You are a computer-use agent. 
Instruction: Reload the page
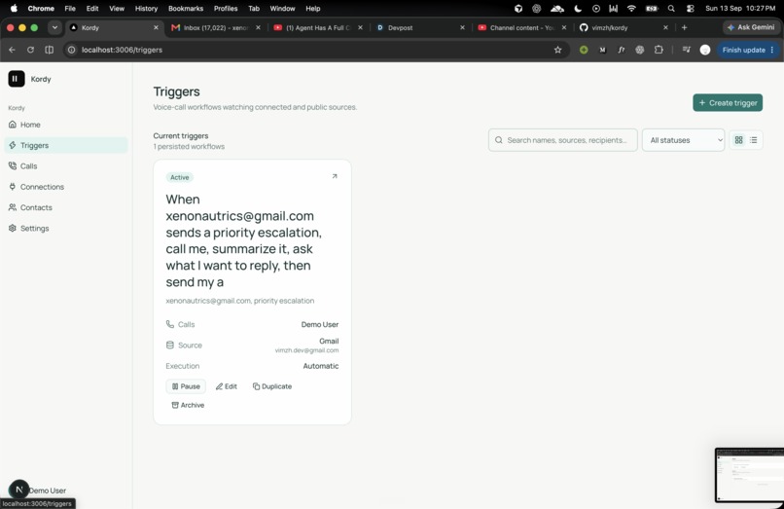pyautogui.click(x=30, y=50)
